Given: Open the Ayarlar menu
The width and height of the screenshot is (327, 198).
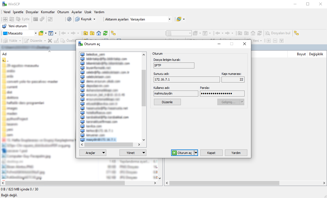Looking at the screenshot, I should [77, 12].
